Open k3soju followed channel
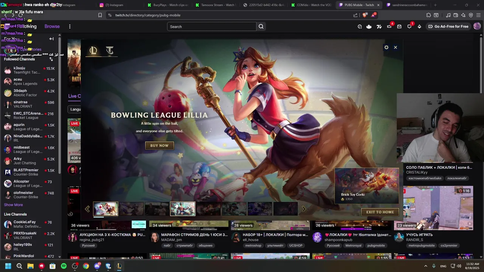 29,70
